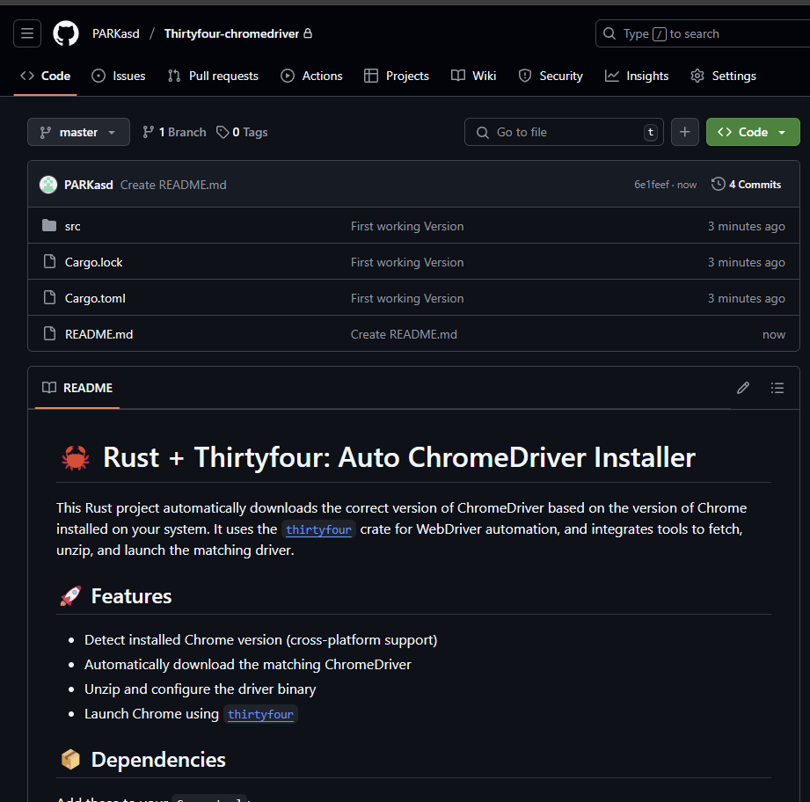Open README outline list icon

pos(777,388)
